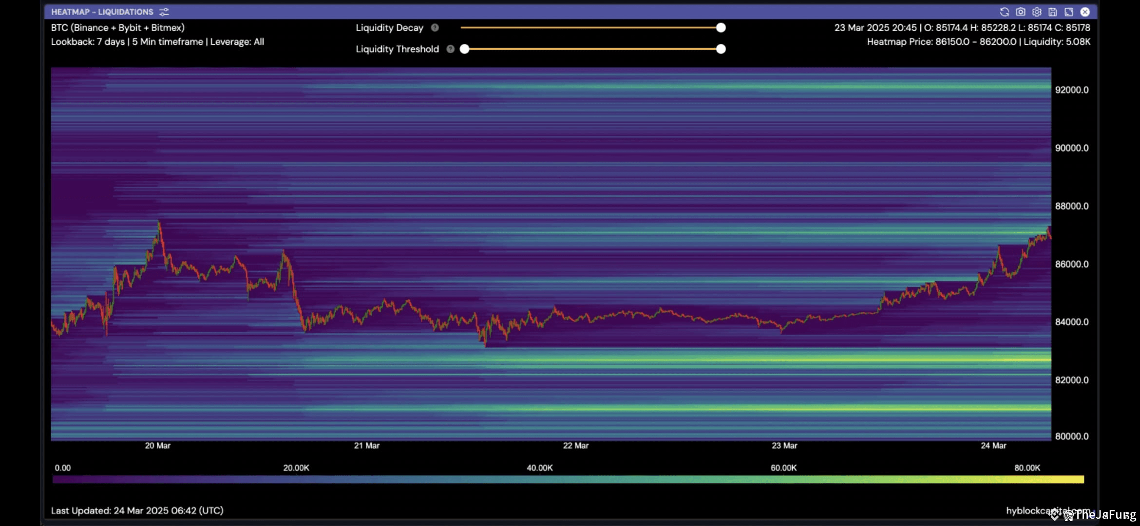Click the 60.00K color scale label
Image resolution: width=1140 pixels, height=526 pixels.
(x=784, y=468)
